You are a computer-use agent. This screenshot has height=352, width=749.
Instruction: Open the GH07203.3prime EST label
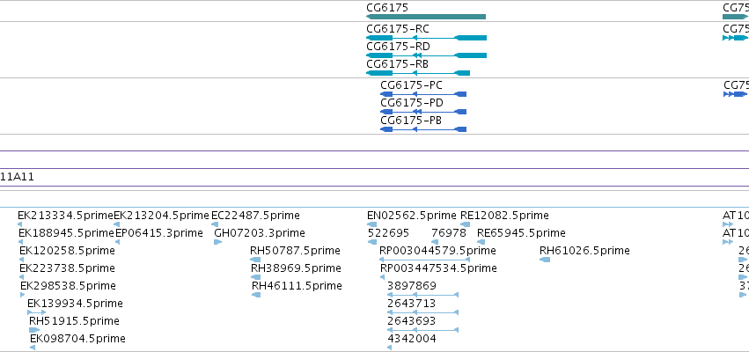[x=260, y=233]
